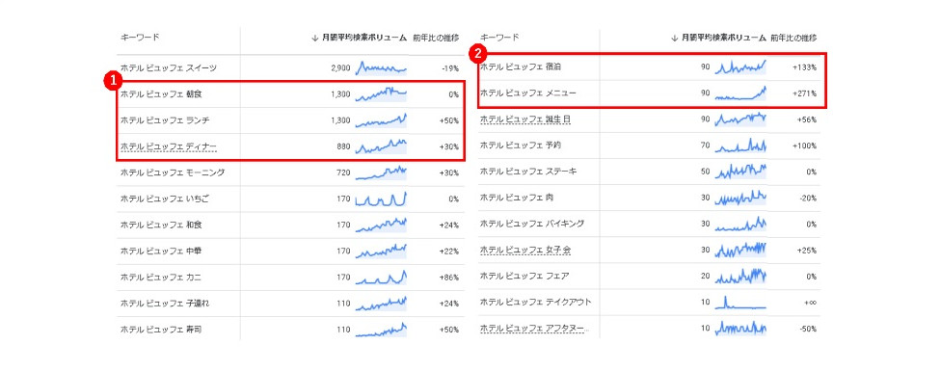This screenshot has width=941, height=371.
Task: Open trend sparkline for ホテル ビュッフェ いちご
Action: 381,199
